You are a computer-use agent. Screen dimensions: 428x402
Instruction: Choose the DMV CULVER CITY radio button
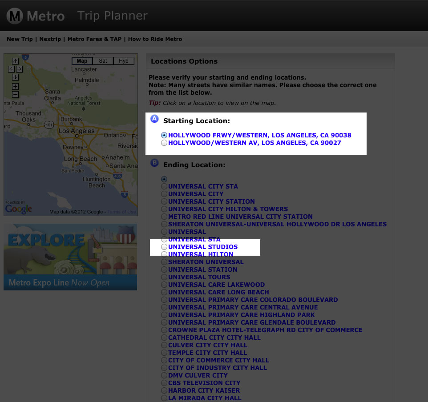tap(164, 375)
